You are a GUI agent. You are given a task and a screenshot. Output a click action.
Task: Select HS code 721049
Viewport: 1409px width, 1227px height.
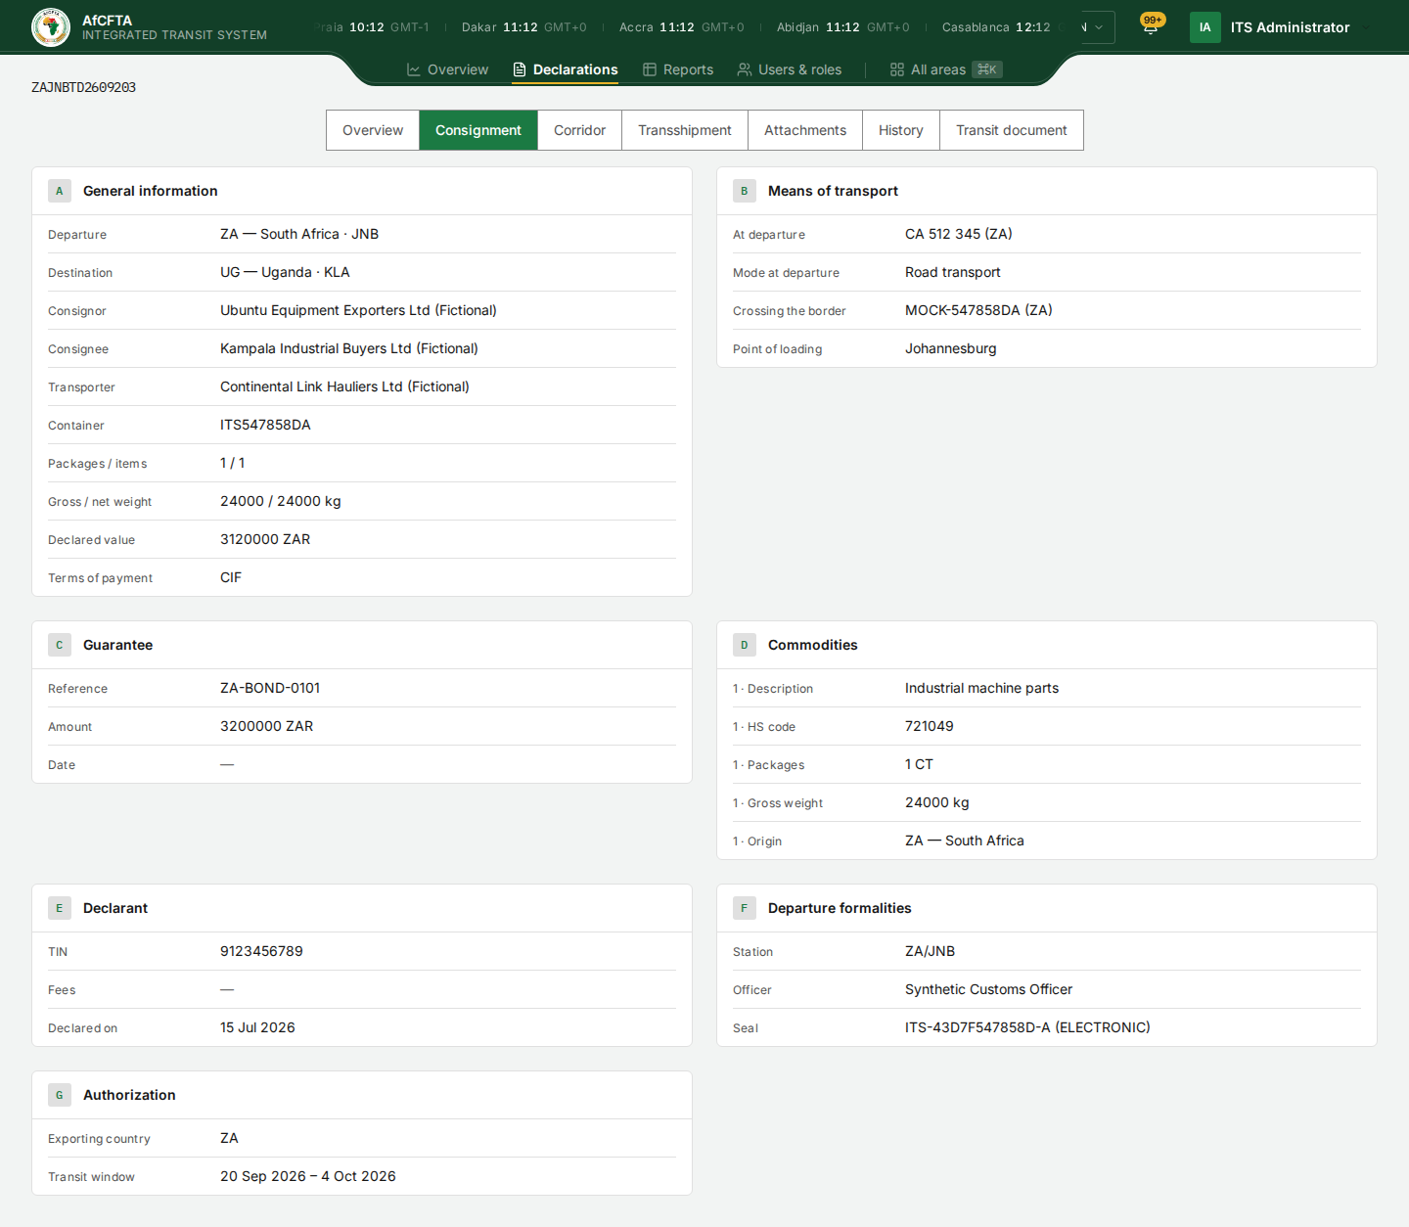pos(930,726)
